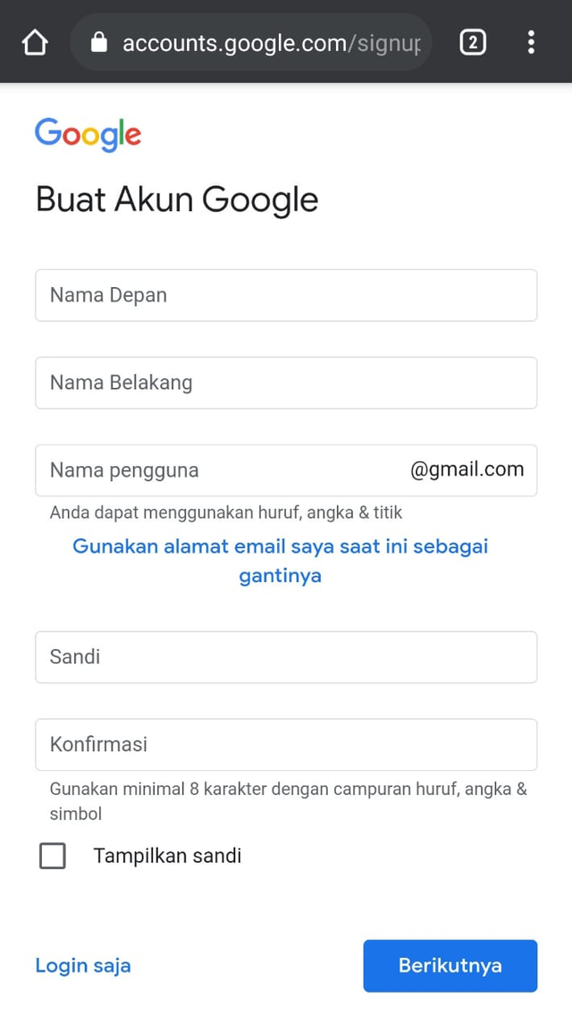Screen dimensions: 572x1032
Task: Click the @gmail.com suffix label
Action: tap(467, 469)
